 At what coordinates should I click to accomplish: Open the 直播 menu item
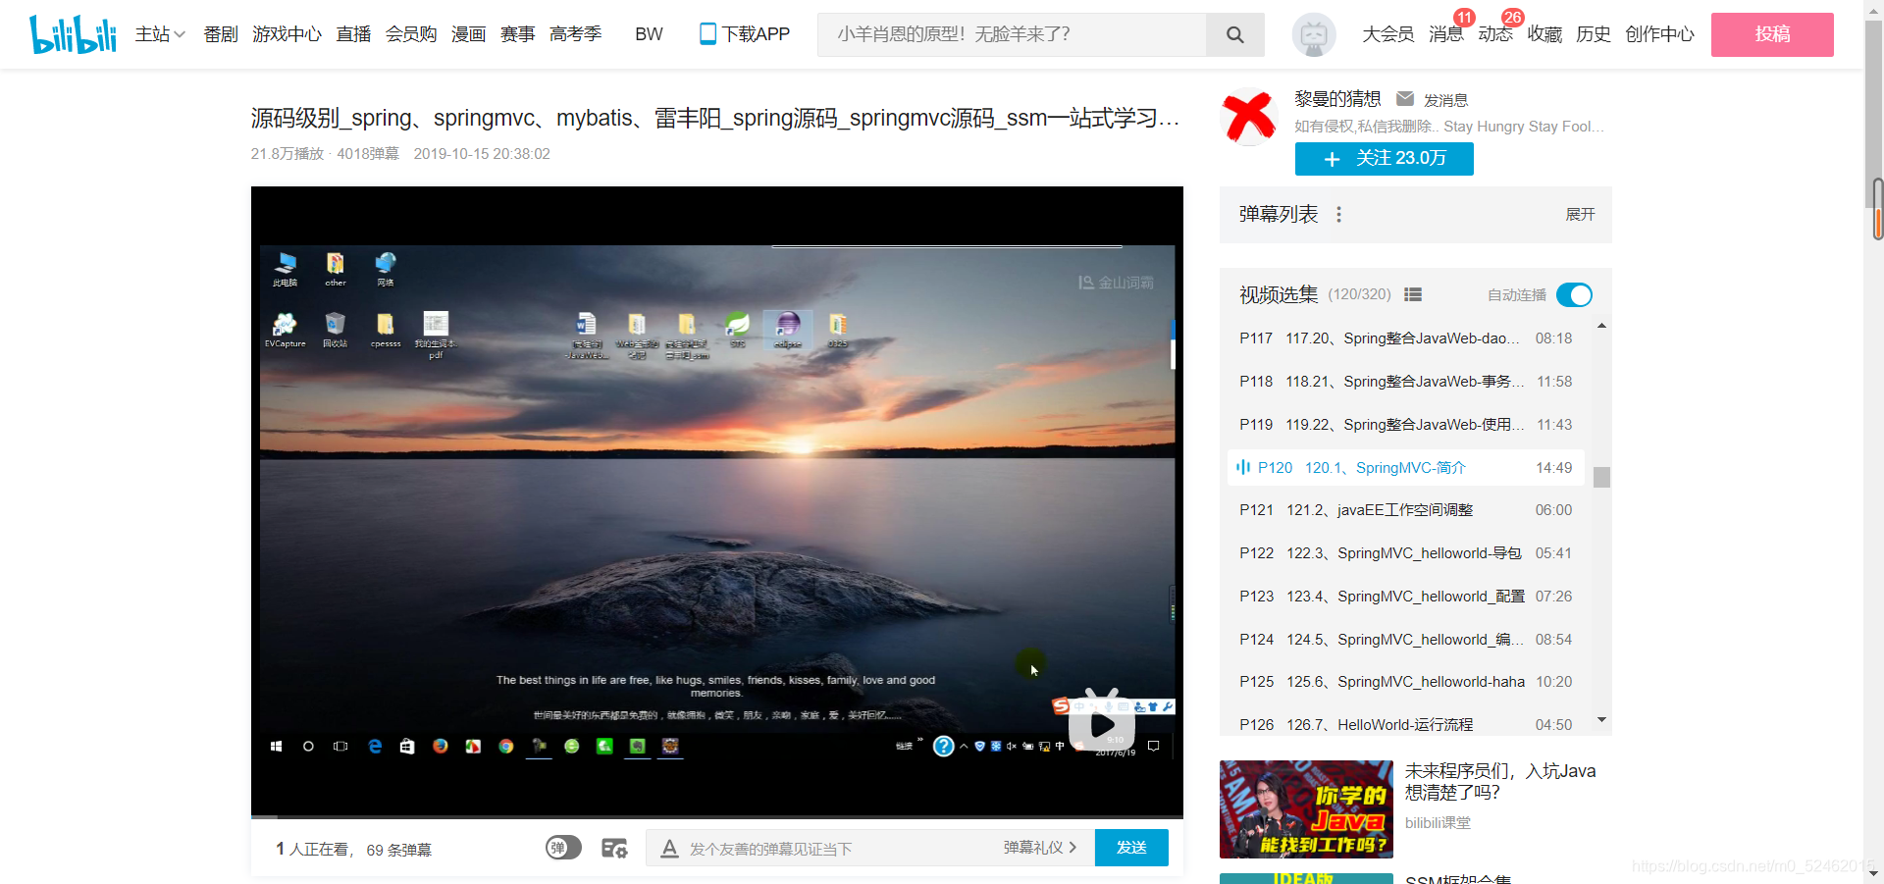coord(353,34)
